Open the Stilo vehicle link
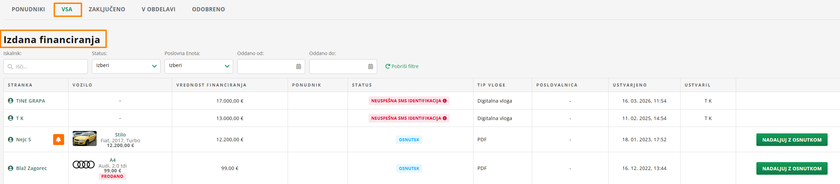The height and width of the screenshot is (184, 840). (x=120, y=135)
